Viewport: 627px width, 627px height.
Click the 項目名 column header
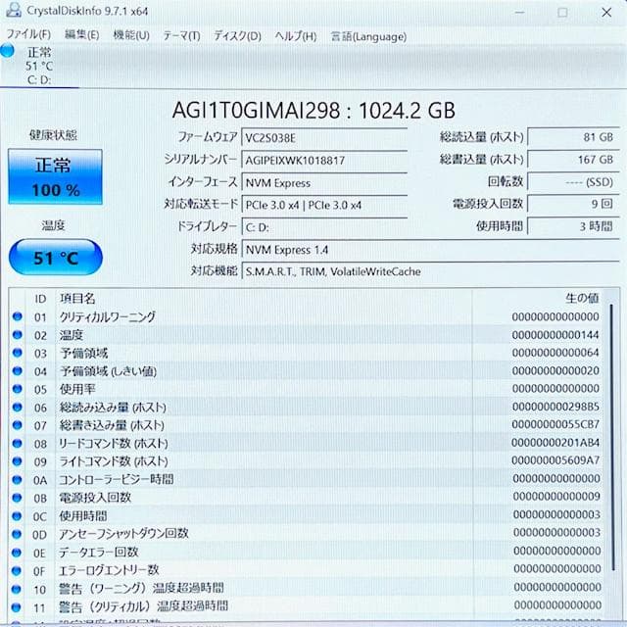pos(77,298)
